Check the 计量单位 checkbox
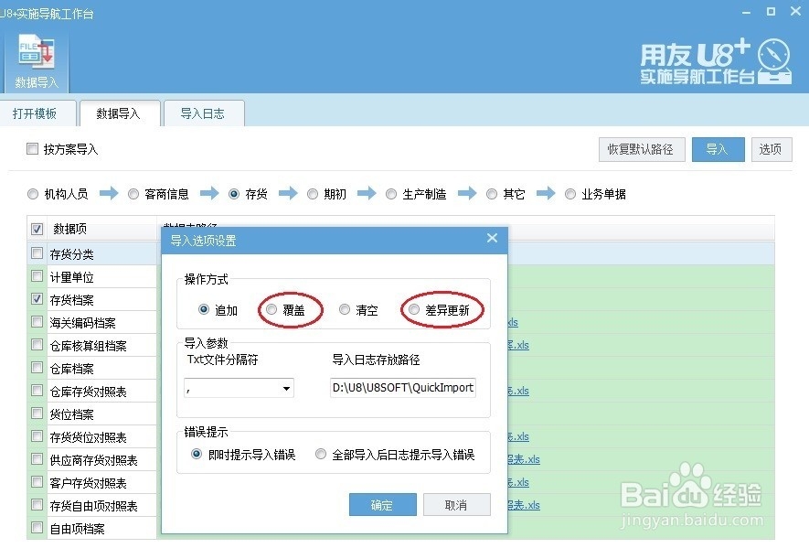Screen dimensions: 809x548 pos(37,275)
